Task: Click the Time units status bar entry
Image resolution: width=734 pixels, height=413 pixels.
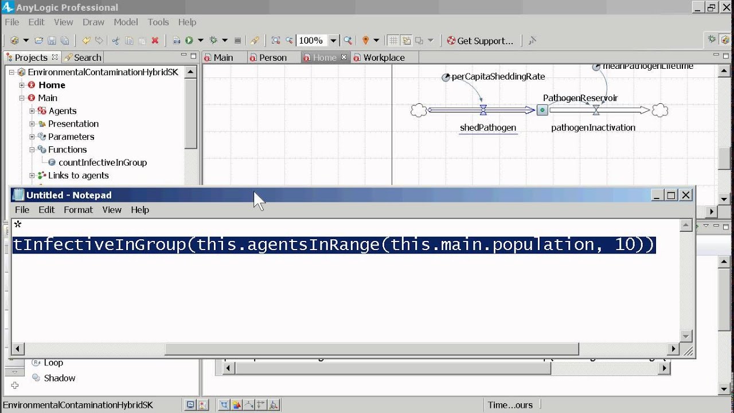Action: pyautogui.click(x=510, y=405)
